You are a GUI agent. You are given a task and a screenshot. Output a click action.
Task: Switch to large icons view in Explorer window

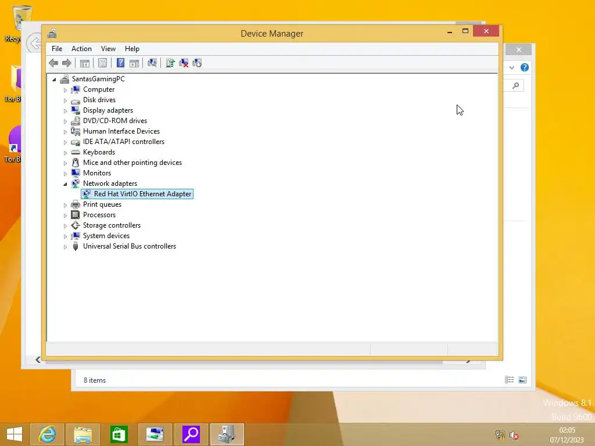(x=522, y=380)
